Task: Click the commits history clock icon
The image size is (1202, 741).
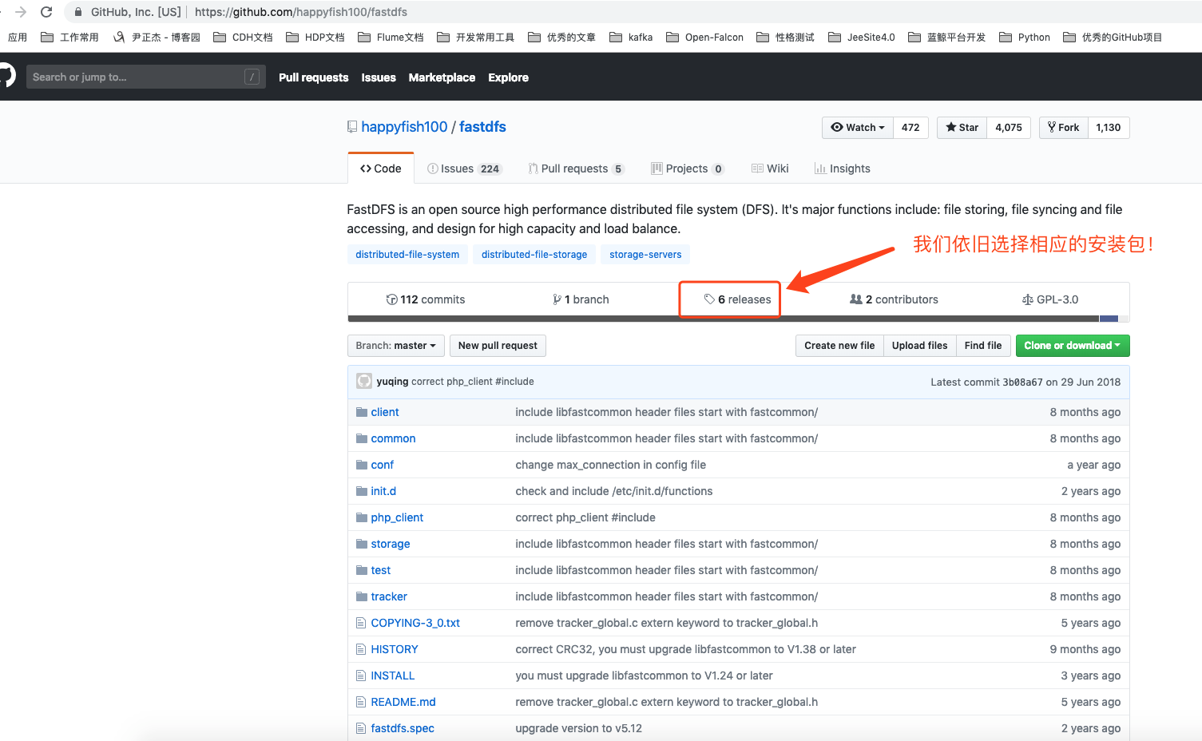Action: [x=391, y=299]
